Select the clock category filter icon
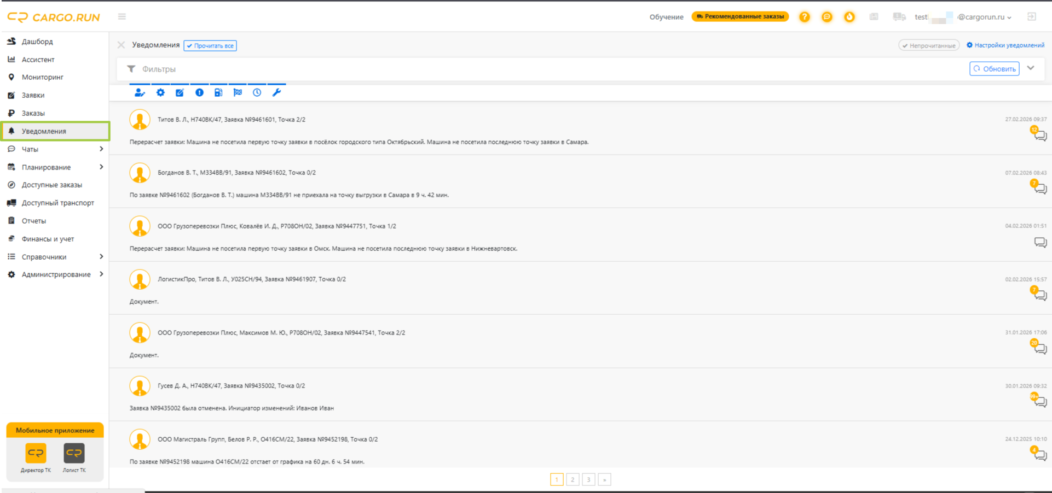This screenshot has width=1052, height=493. point(257,92)
